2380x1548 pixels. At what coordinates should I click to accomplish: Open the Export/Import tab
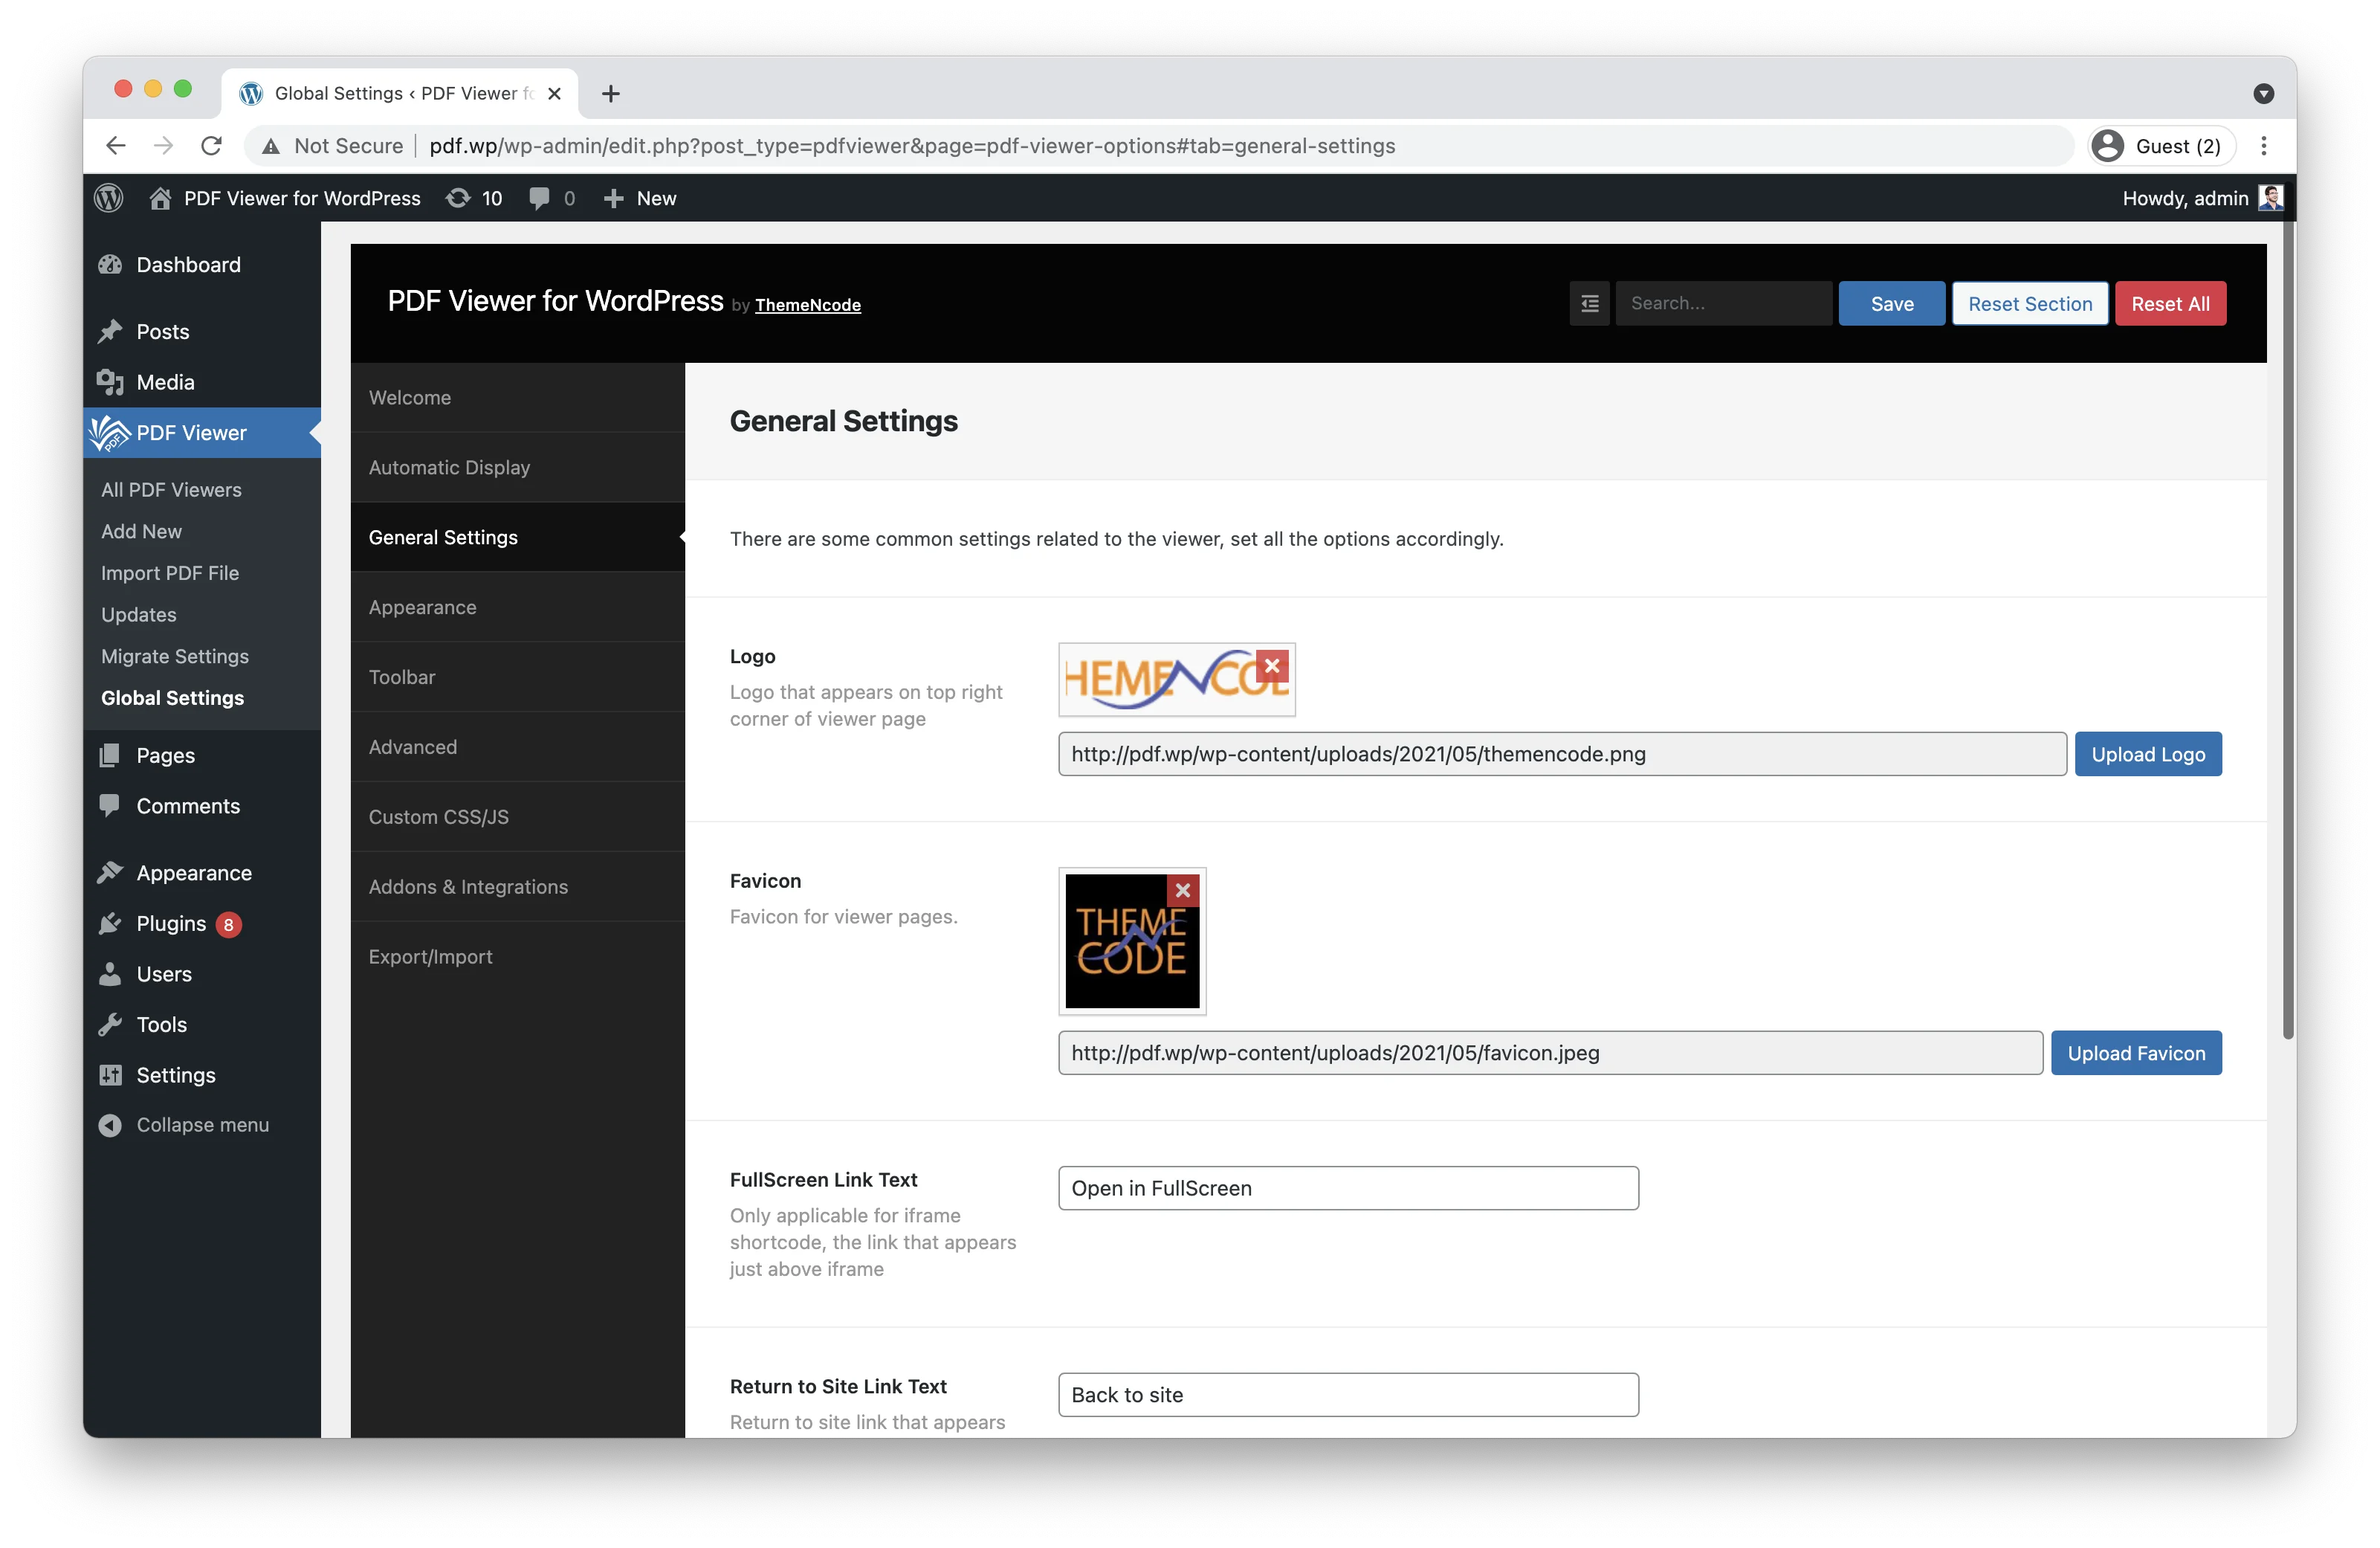tap(430, 956)
